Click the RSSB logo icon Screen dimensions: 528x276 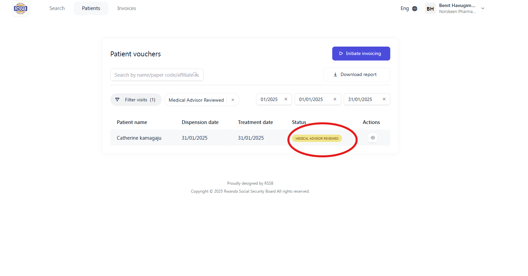20,8
